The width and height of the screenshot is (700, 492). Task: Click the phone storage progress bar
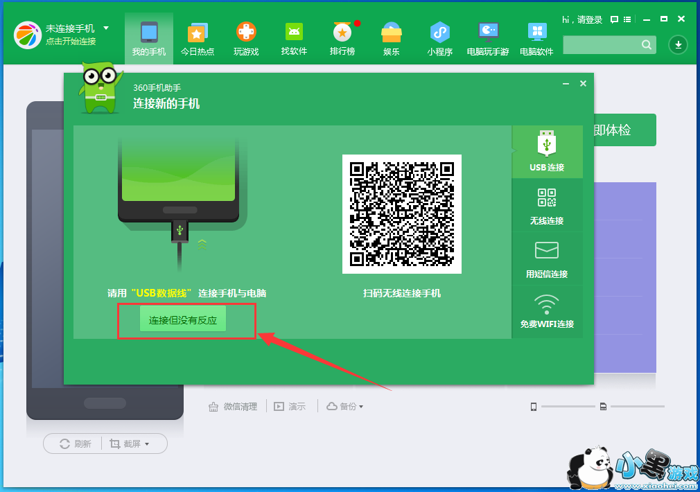tap(568, 407)
